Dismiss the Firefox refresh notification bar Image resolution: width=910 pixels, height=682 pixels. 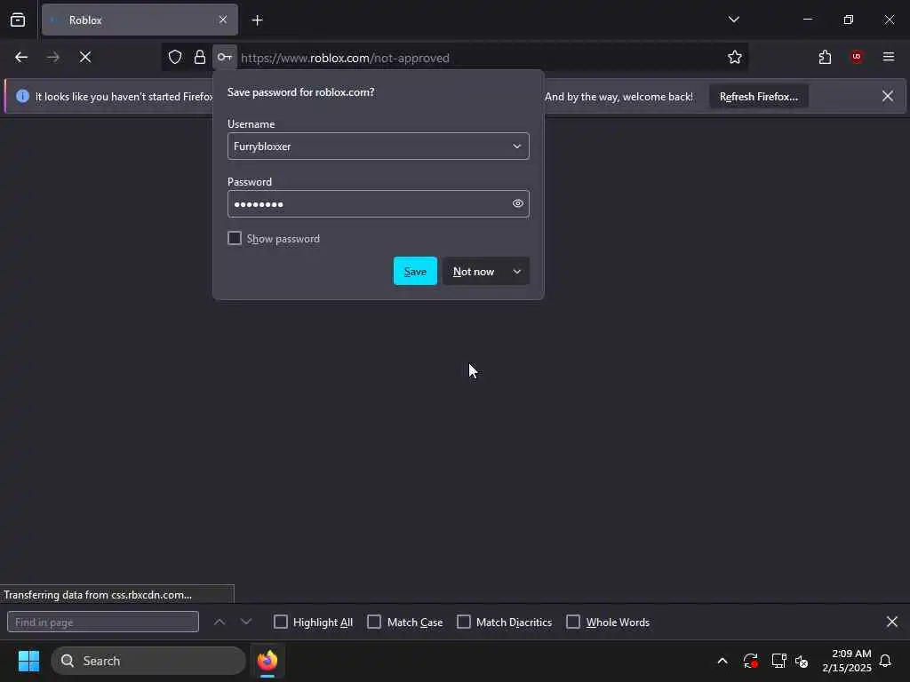pos(888,96)
